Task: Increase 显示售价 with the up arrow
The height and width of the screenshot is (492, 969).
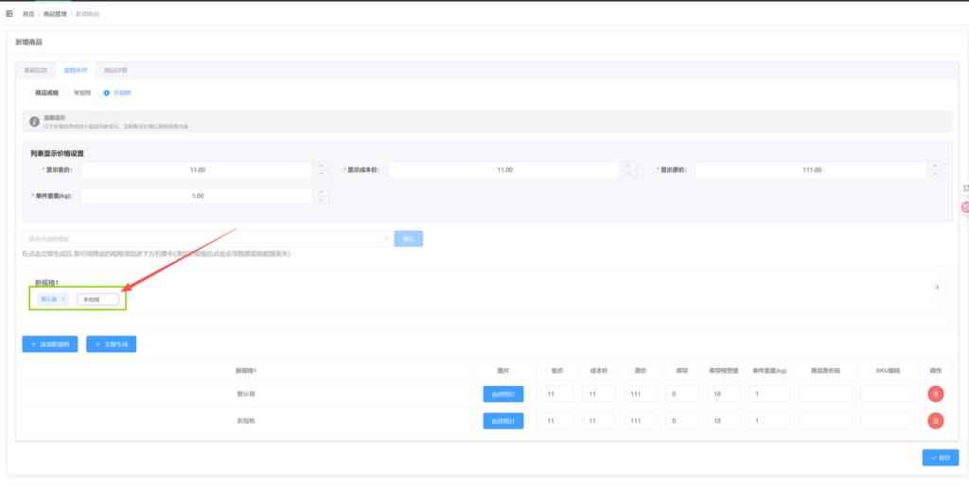Action: tap(322, 166)
